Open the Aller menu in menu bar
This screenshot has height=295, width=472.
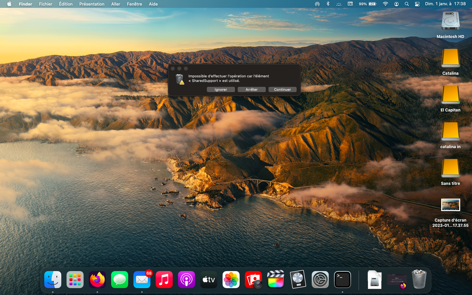point(115,4)
